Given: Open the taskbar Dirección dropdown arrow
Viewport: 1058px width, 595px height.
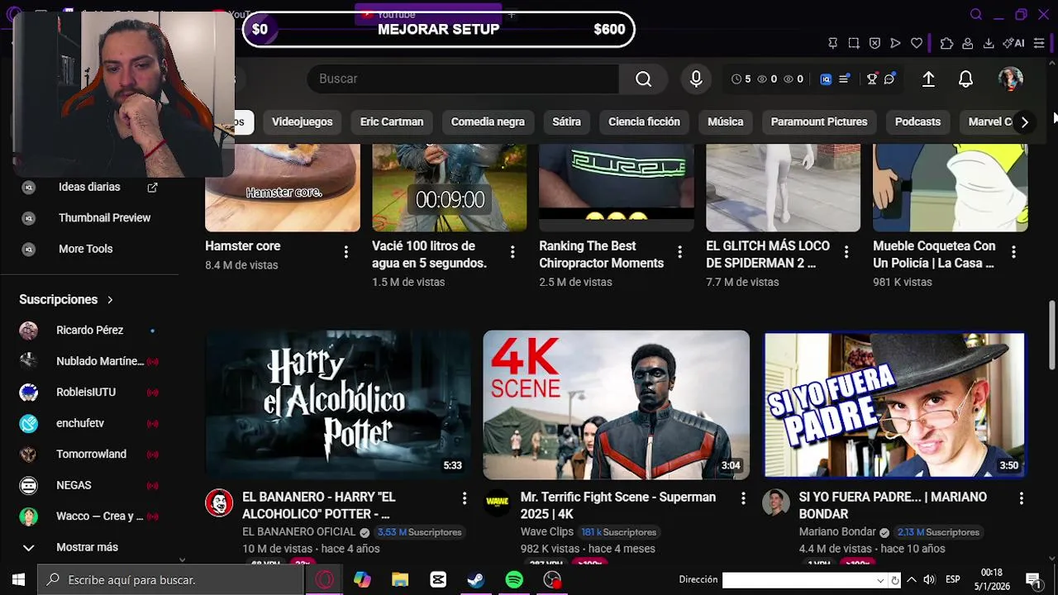Looking at the screenshot, I should coord(880,581).
